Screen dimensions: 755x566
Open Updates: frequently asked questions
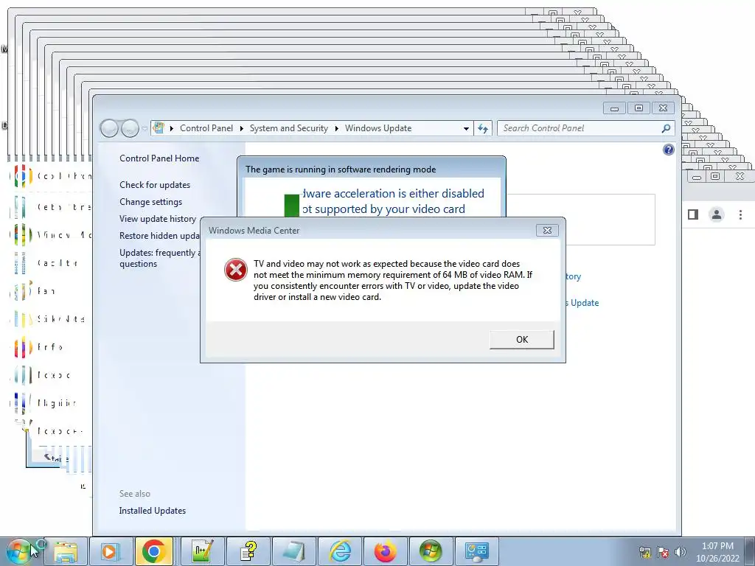159,258
